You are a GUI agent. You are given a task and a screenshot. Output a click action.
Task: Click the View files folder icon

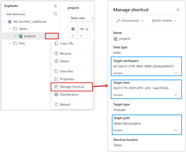(x=56, y=71)
